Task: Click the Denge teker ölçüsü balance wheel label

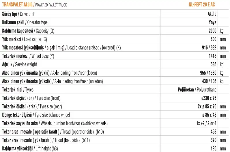Action: click(x=36, y=115)
